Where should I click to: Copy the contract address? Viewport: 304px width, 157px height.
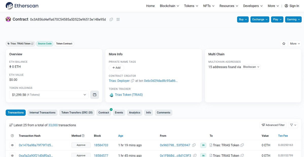pyautogui.click(x=111, y=19)
